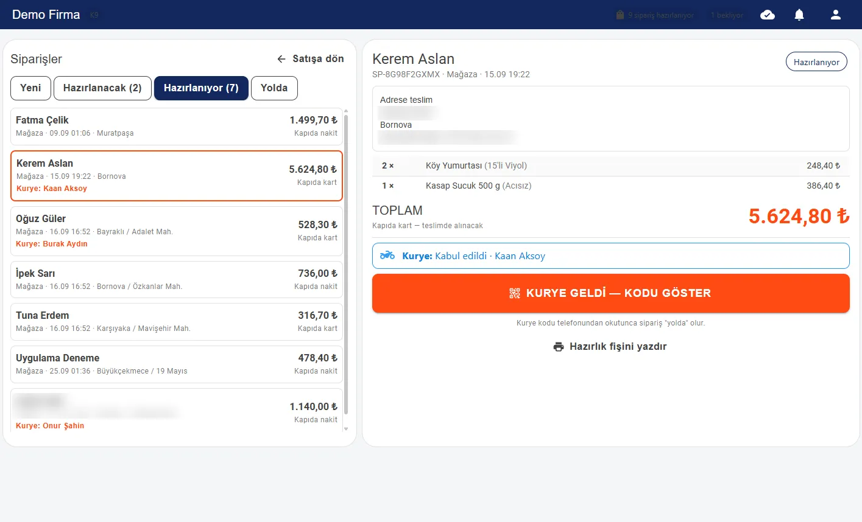Switch to the Yeni tab
The image size is (862, 522).
coord(30,88)
